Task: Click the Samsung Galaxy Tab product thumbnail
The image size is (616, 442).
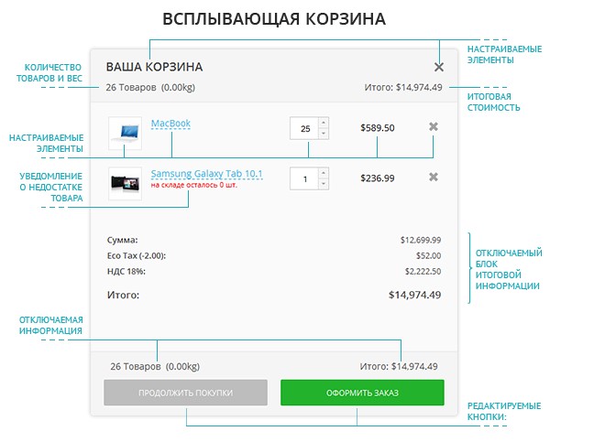Action: tap(125, 183)
